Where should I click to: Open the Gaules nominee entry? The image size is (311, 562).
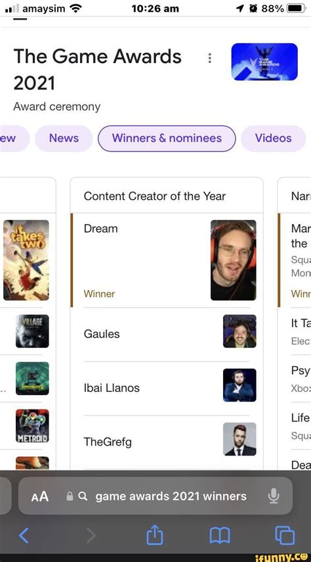(x=167, y=334)
